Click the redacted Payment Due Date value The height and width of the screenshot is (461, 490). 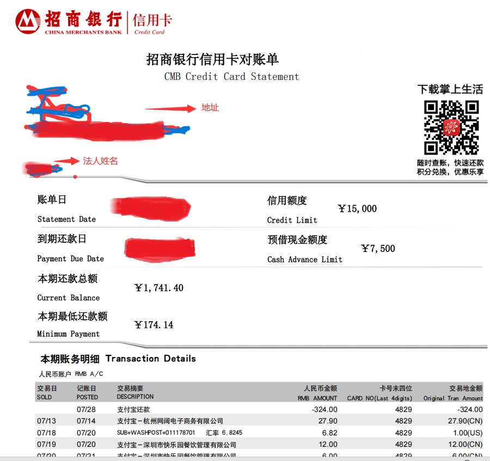(x=159, y=248)
